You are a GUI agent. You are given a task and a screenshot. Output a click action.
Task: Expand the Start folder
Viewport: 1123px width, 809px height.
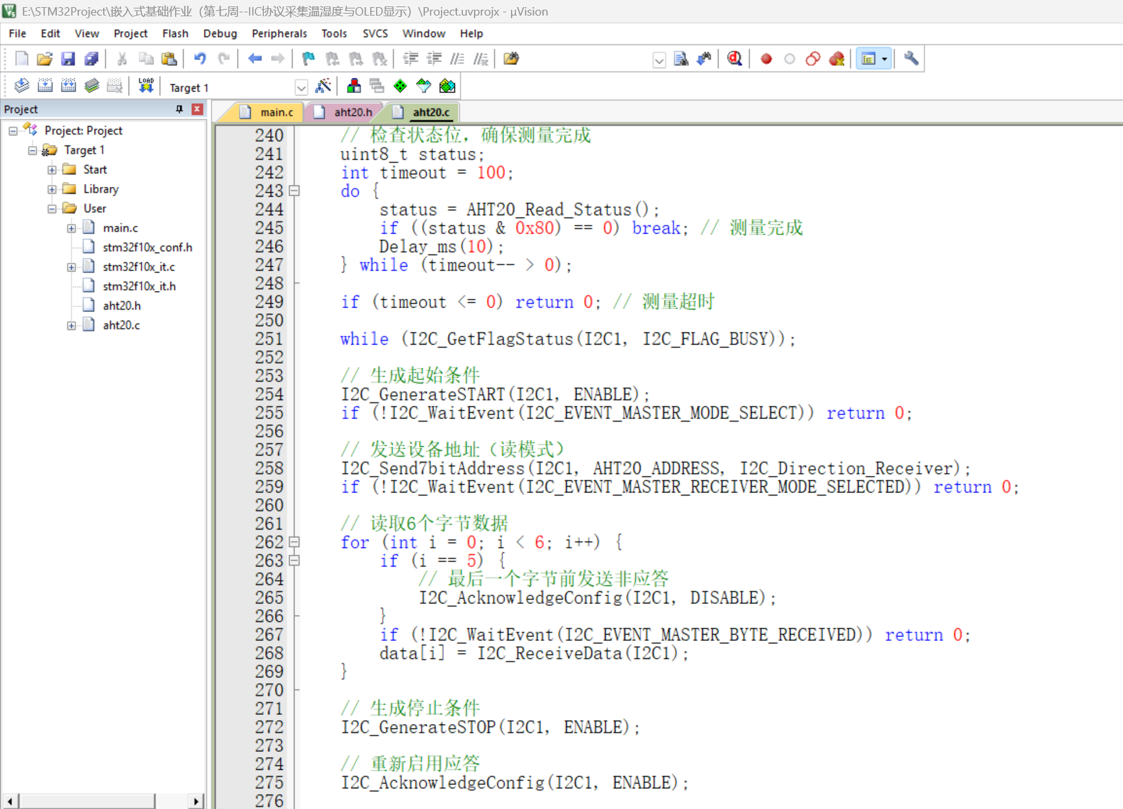[x=52, y=170]
